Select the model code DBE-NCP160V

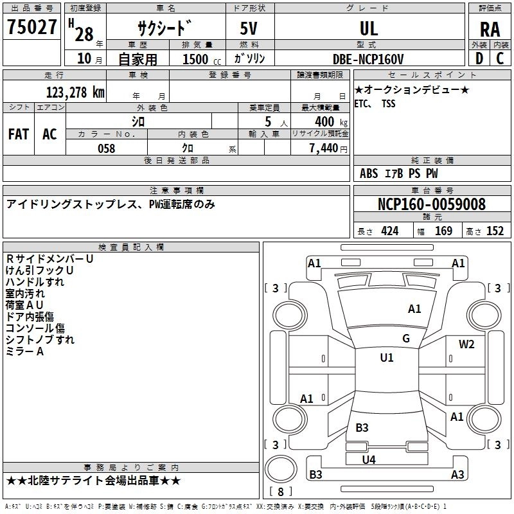tap(369, 59)
